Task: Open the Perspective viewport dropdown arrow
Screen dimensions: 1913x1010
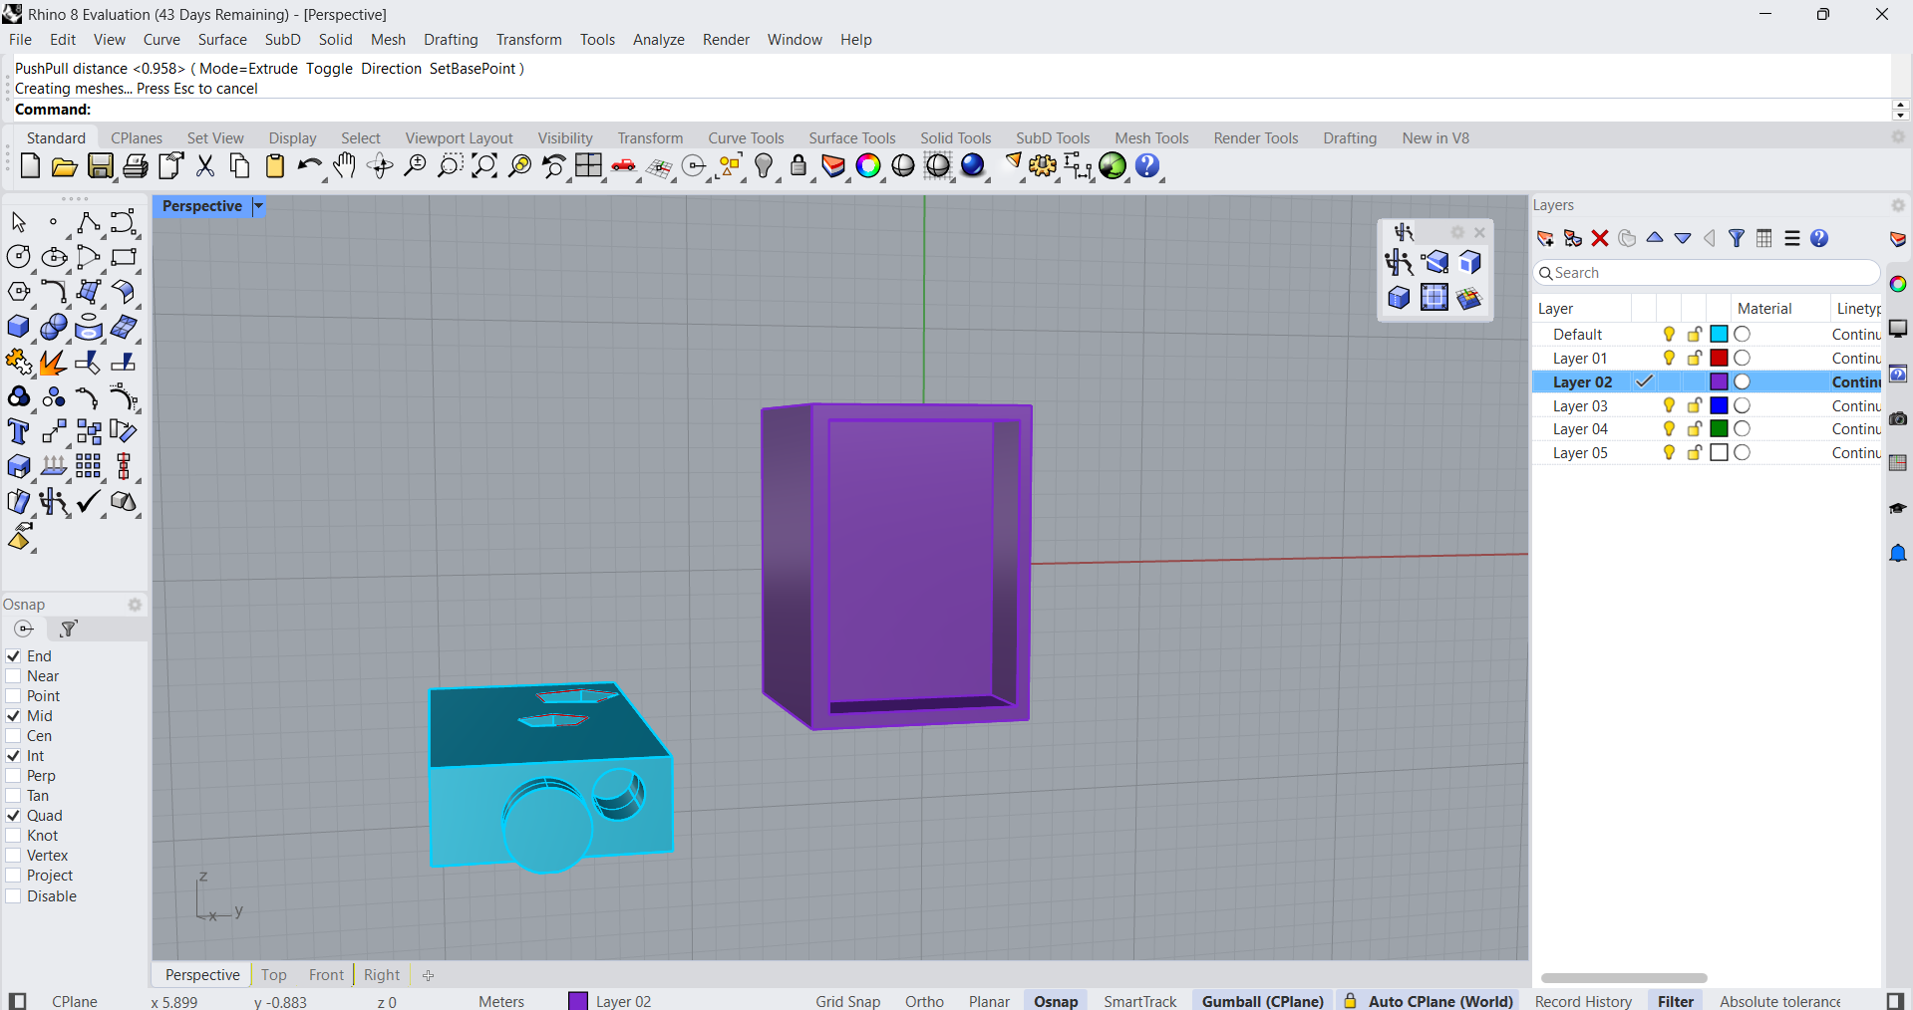Action: click(x=258, y=206)
